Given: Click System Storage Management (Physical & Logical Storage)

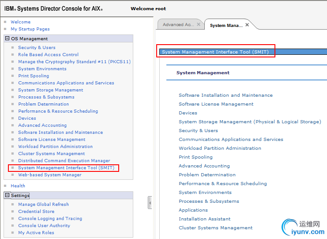Looking at the screenshot, I should pos(250,122).
